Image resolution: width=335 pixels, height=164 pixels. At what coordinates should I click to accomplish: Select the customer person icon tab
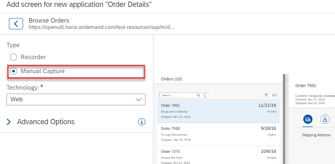[324, 119]
